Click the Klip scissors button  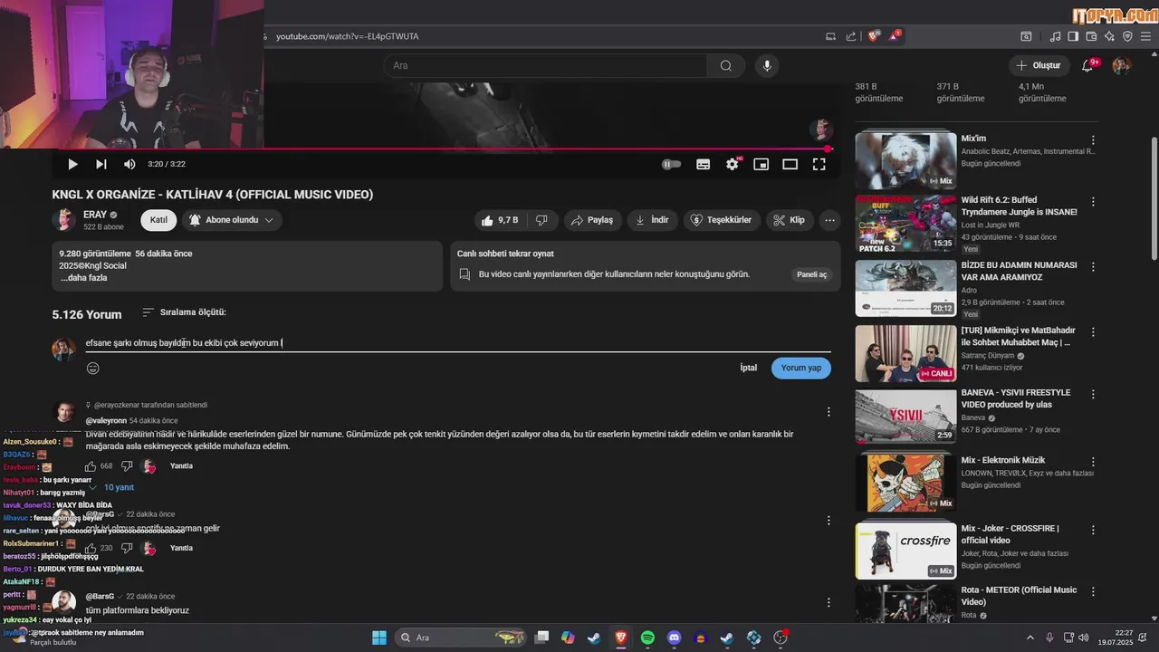789,220
